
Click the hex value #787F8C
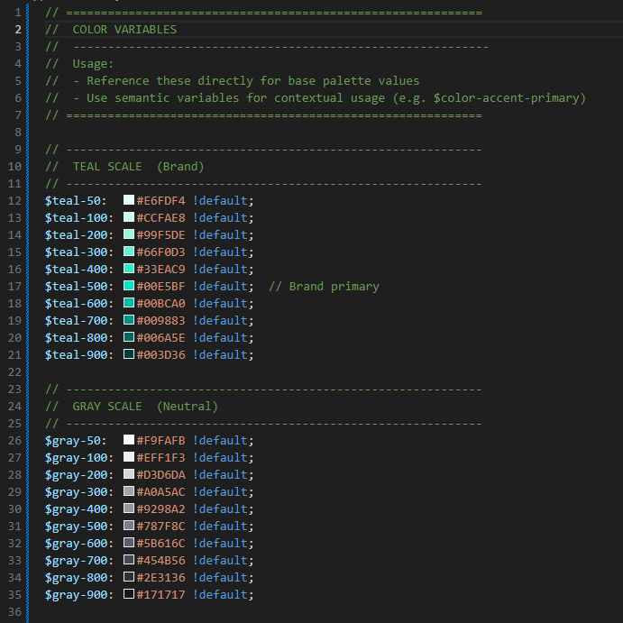coord(160,526)
